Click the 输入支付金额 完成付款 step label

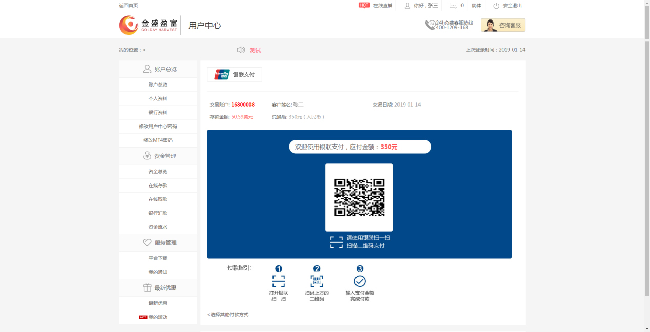tap(360, 296)
